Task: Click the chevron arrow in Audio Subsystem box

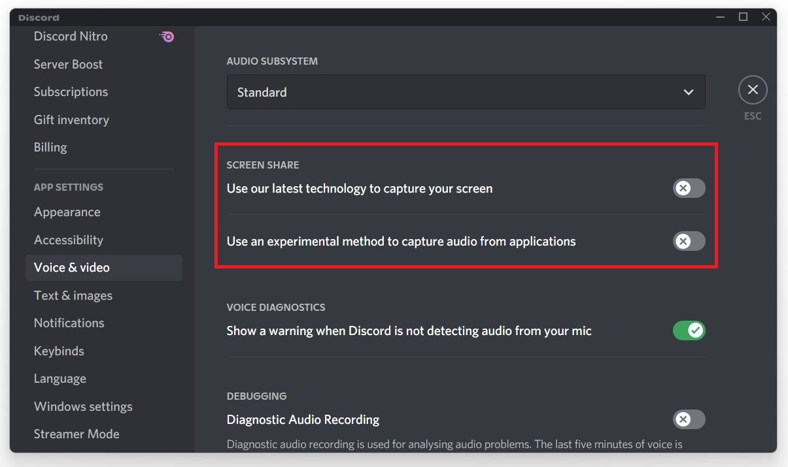Action: click(689, 92)
